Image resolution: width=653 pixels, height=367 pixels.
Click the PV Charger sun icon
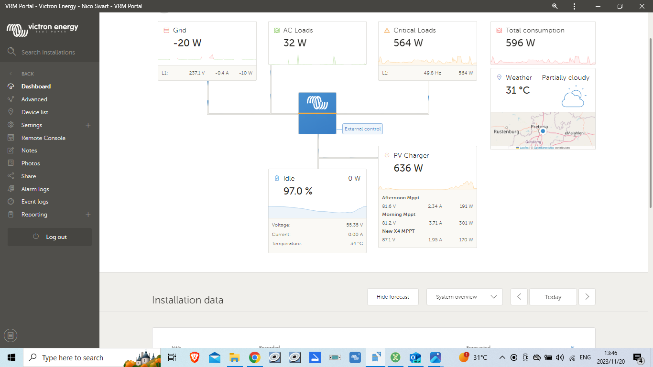[387, 155]
